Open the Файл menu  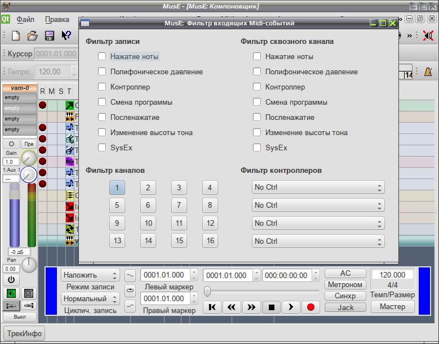(25, 19)
